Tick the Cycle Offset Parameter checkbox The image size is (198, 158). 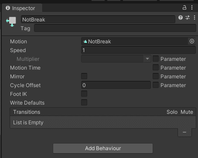click(x=156, y=85)
